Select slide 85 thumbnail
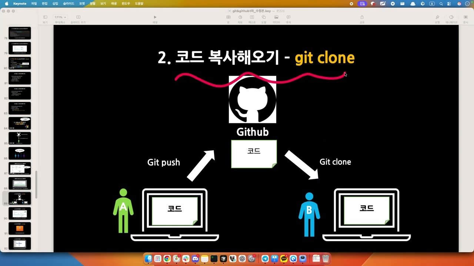Image resolution: width=474 pixels, height=266 pixels. coord(20,138)
